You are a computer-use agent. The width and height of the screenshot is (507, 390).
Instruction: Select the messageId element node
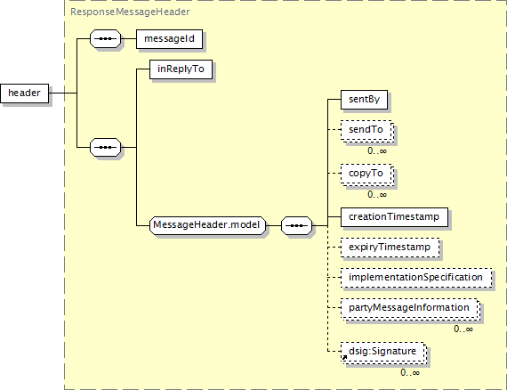(x=169, y=39)
